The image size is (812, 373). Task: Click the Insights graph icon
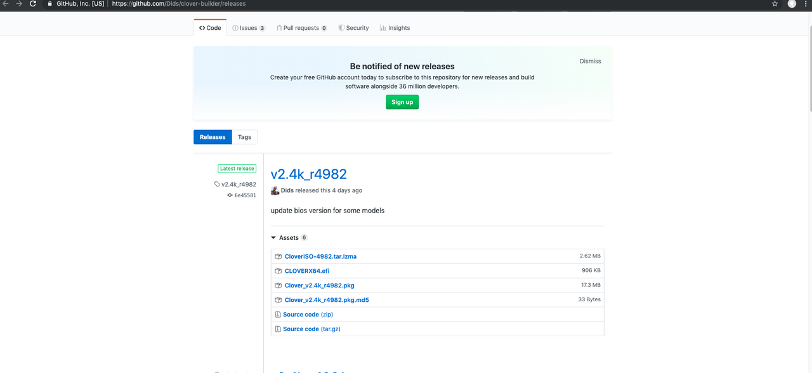(x=383, y=28)
